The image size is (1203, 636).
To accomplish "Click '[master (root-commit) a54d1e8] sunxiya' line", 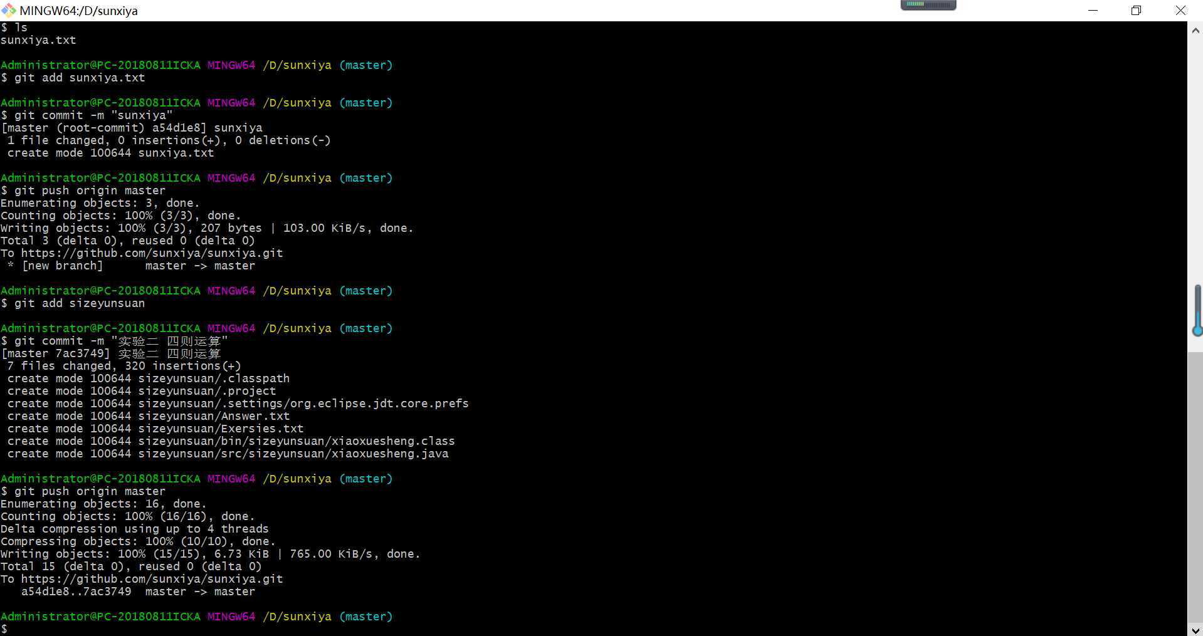I will tap(132, 128).
